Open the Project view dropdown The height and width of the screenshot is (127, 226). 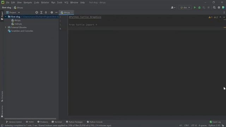point(13,13)
